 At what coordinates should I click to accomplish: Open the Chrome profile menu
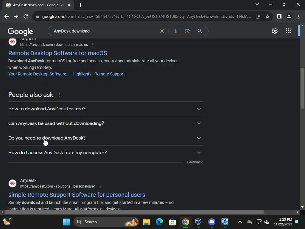tap(289, 17)
